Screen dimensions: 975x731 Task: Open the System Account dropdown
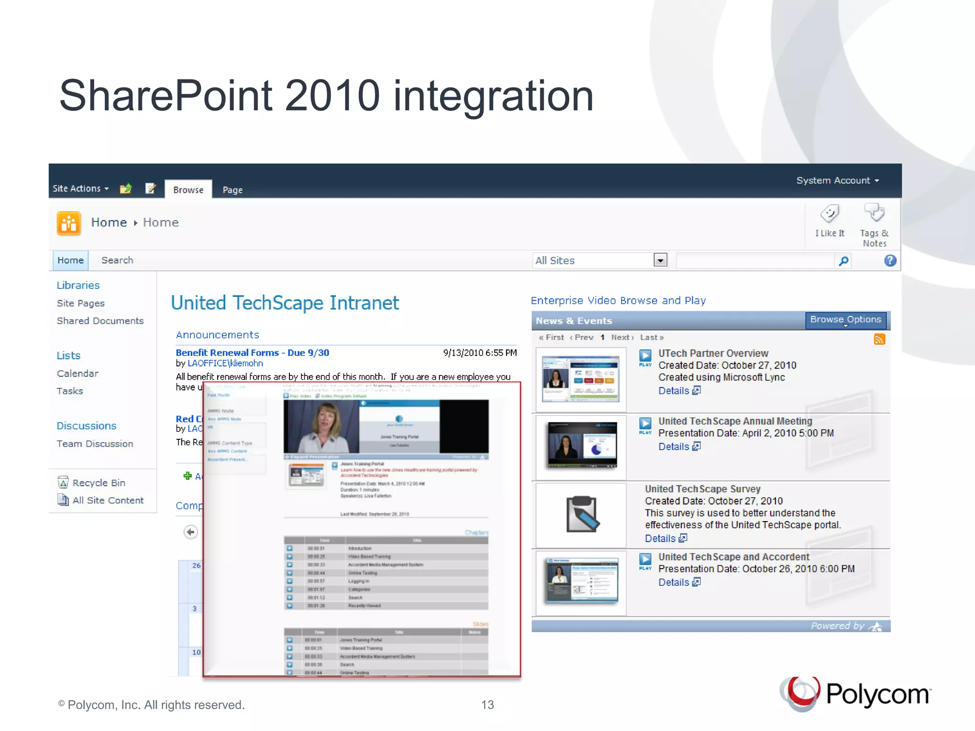[837, 180]
